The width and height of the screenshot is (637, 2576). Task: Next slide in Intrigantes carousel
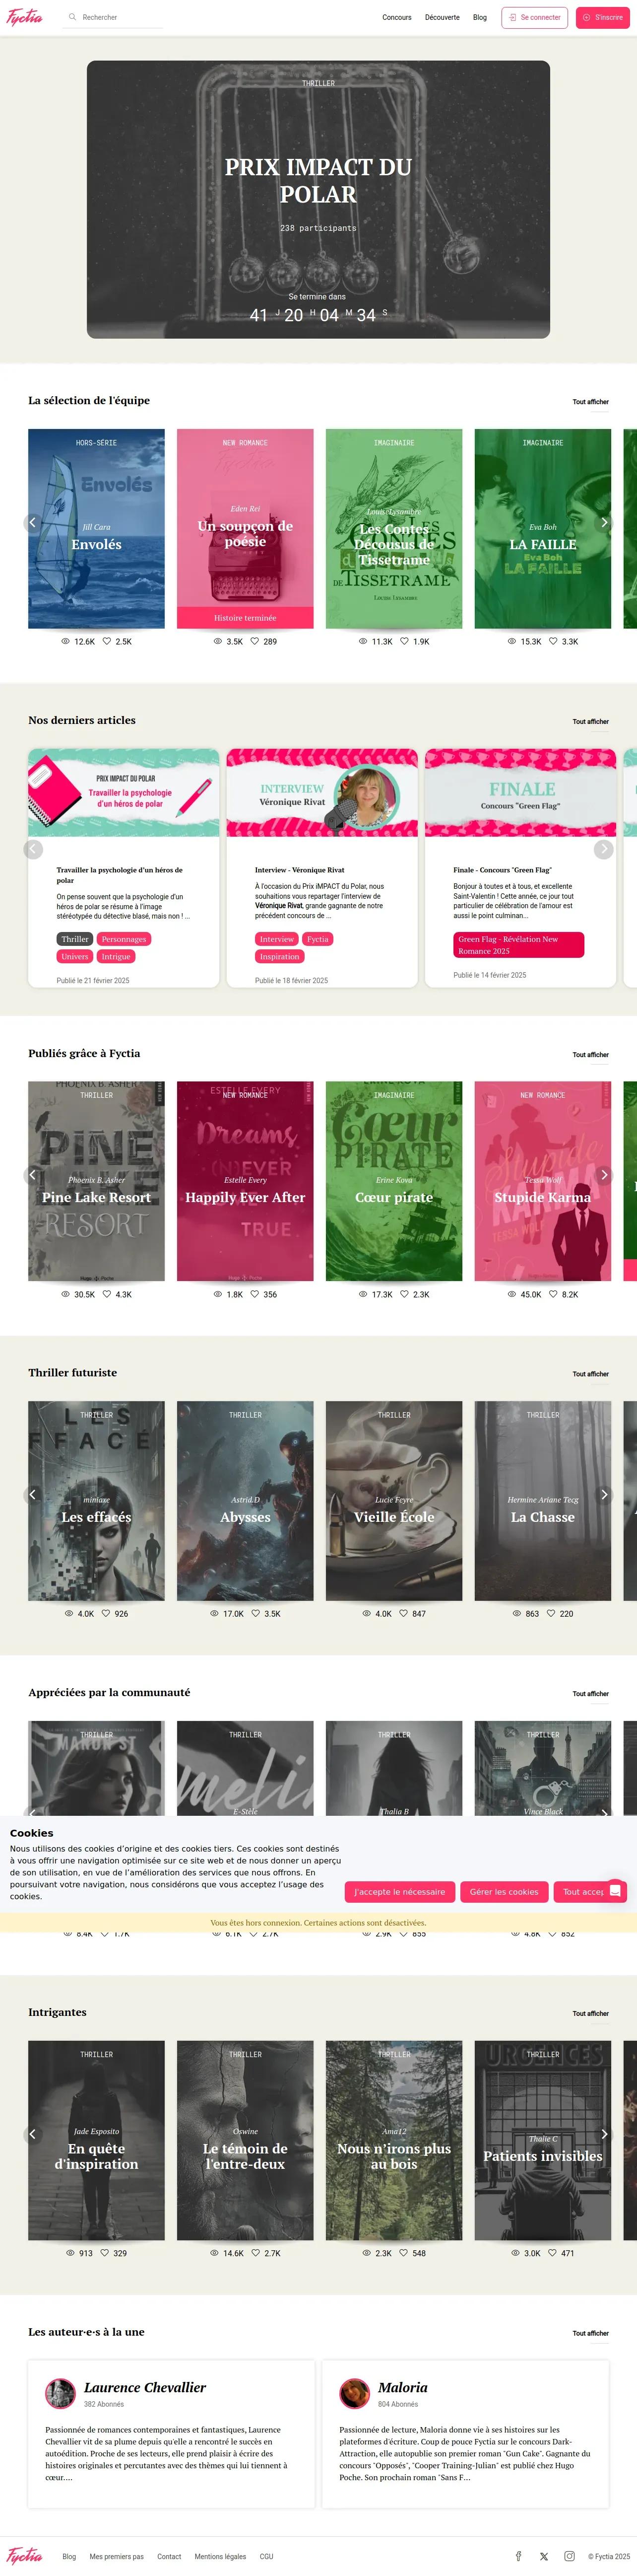[603, 2133]
